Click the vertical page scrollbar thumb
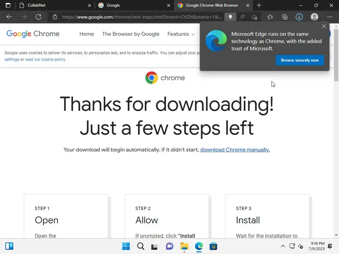This screenshot has height=254, width=339. pyautogui.click(x=336, y=55)
